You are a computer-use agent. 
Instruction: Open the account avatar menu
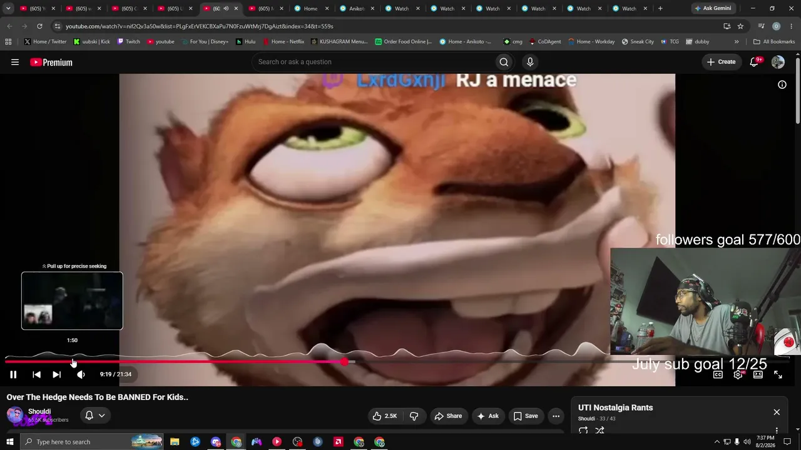tap(778, 62)
